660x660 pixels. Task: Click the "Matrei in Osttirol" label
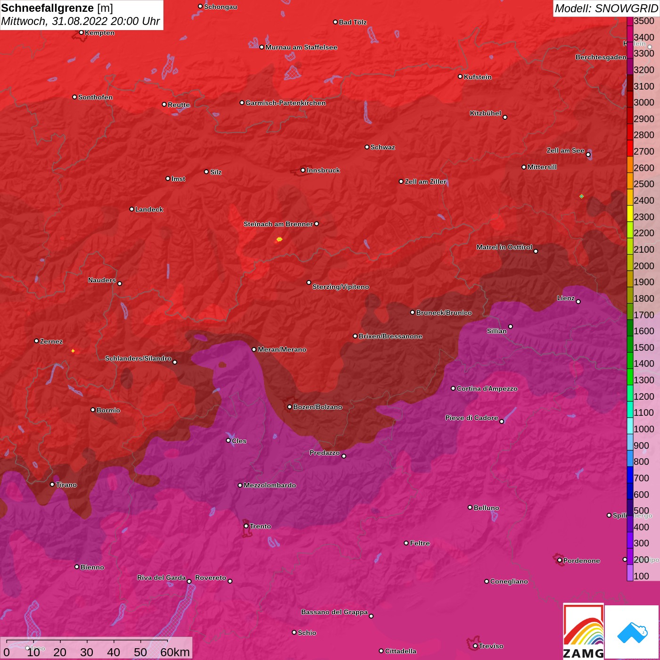pyautogui.click(x=504, y=247)
